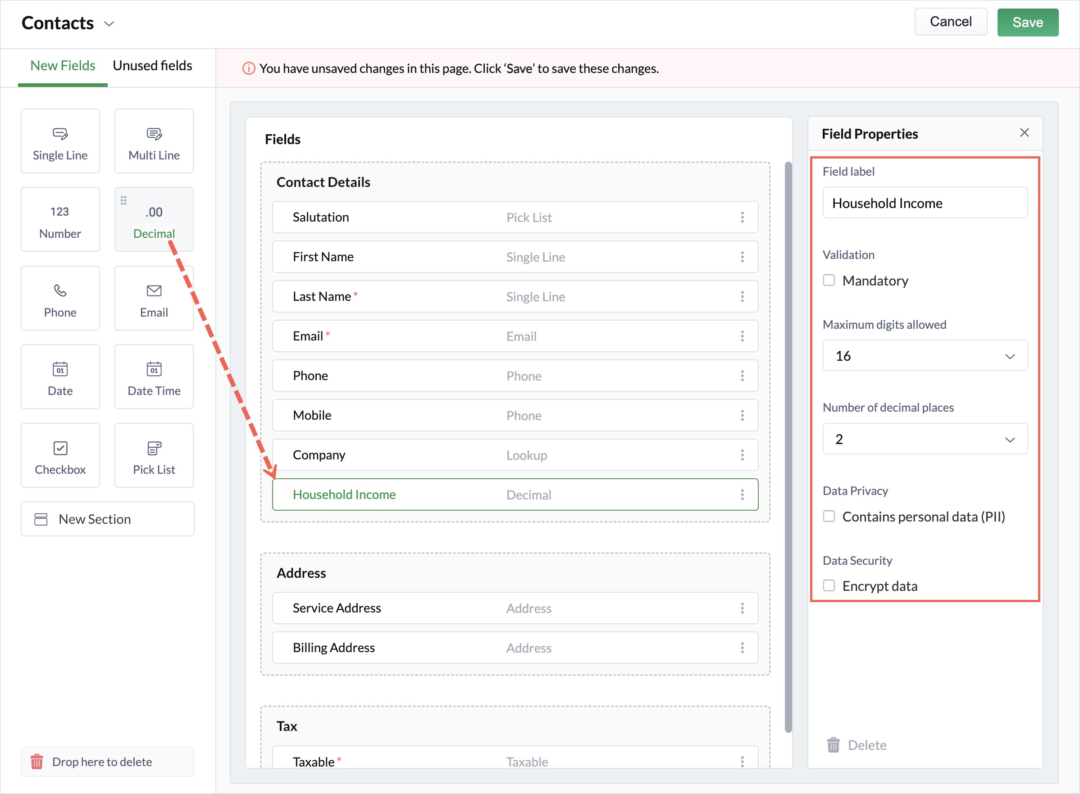
Task: Open Maximum digits allowed dropdown
Action: coord(925,356)
